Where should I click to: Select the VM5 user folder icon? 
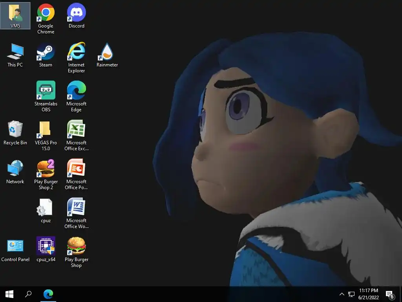click(15, 16)
